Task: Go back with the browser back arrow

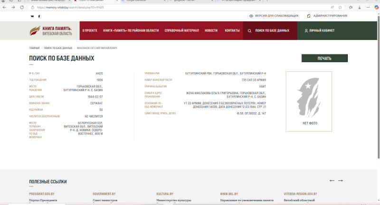Action: pyautogui.click(x=4, y=7)
